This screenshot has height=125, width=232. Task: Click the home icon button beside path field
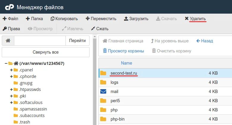[8, 41]
